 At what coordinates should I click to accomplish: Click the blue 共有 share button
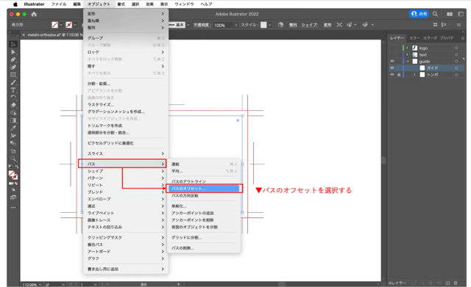pyautogui.click(x=419, y=14)
